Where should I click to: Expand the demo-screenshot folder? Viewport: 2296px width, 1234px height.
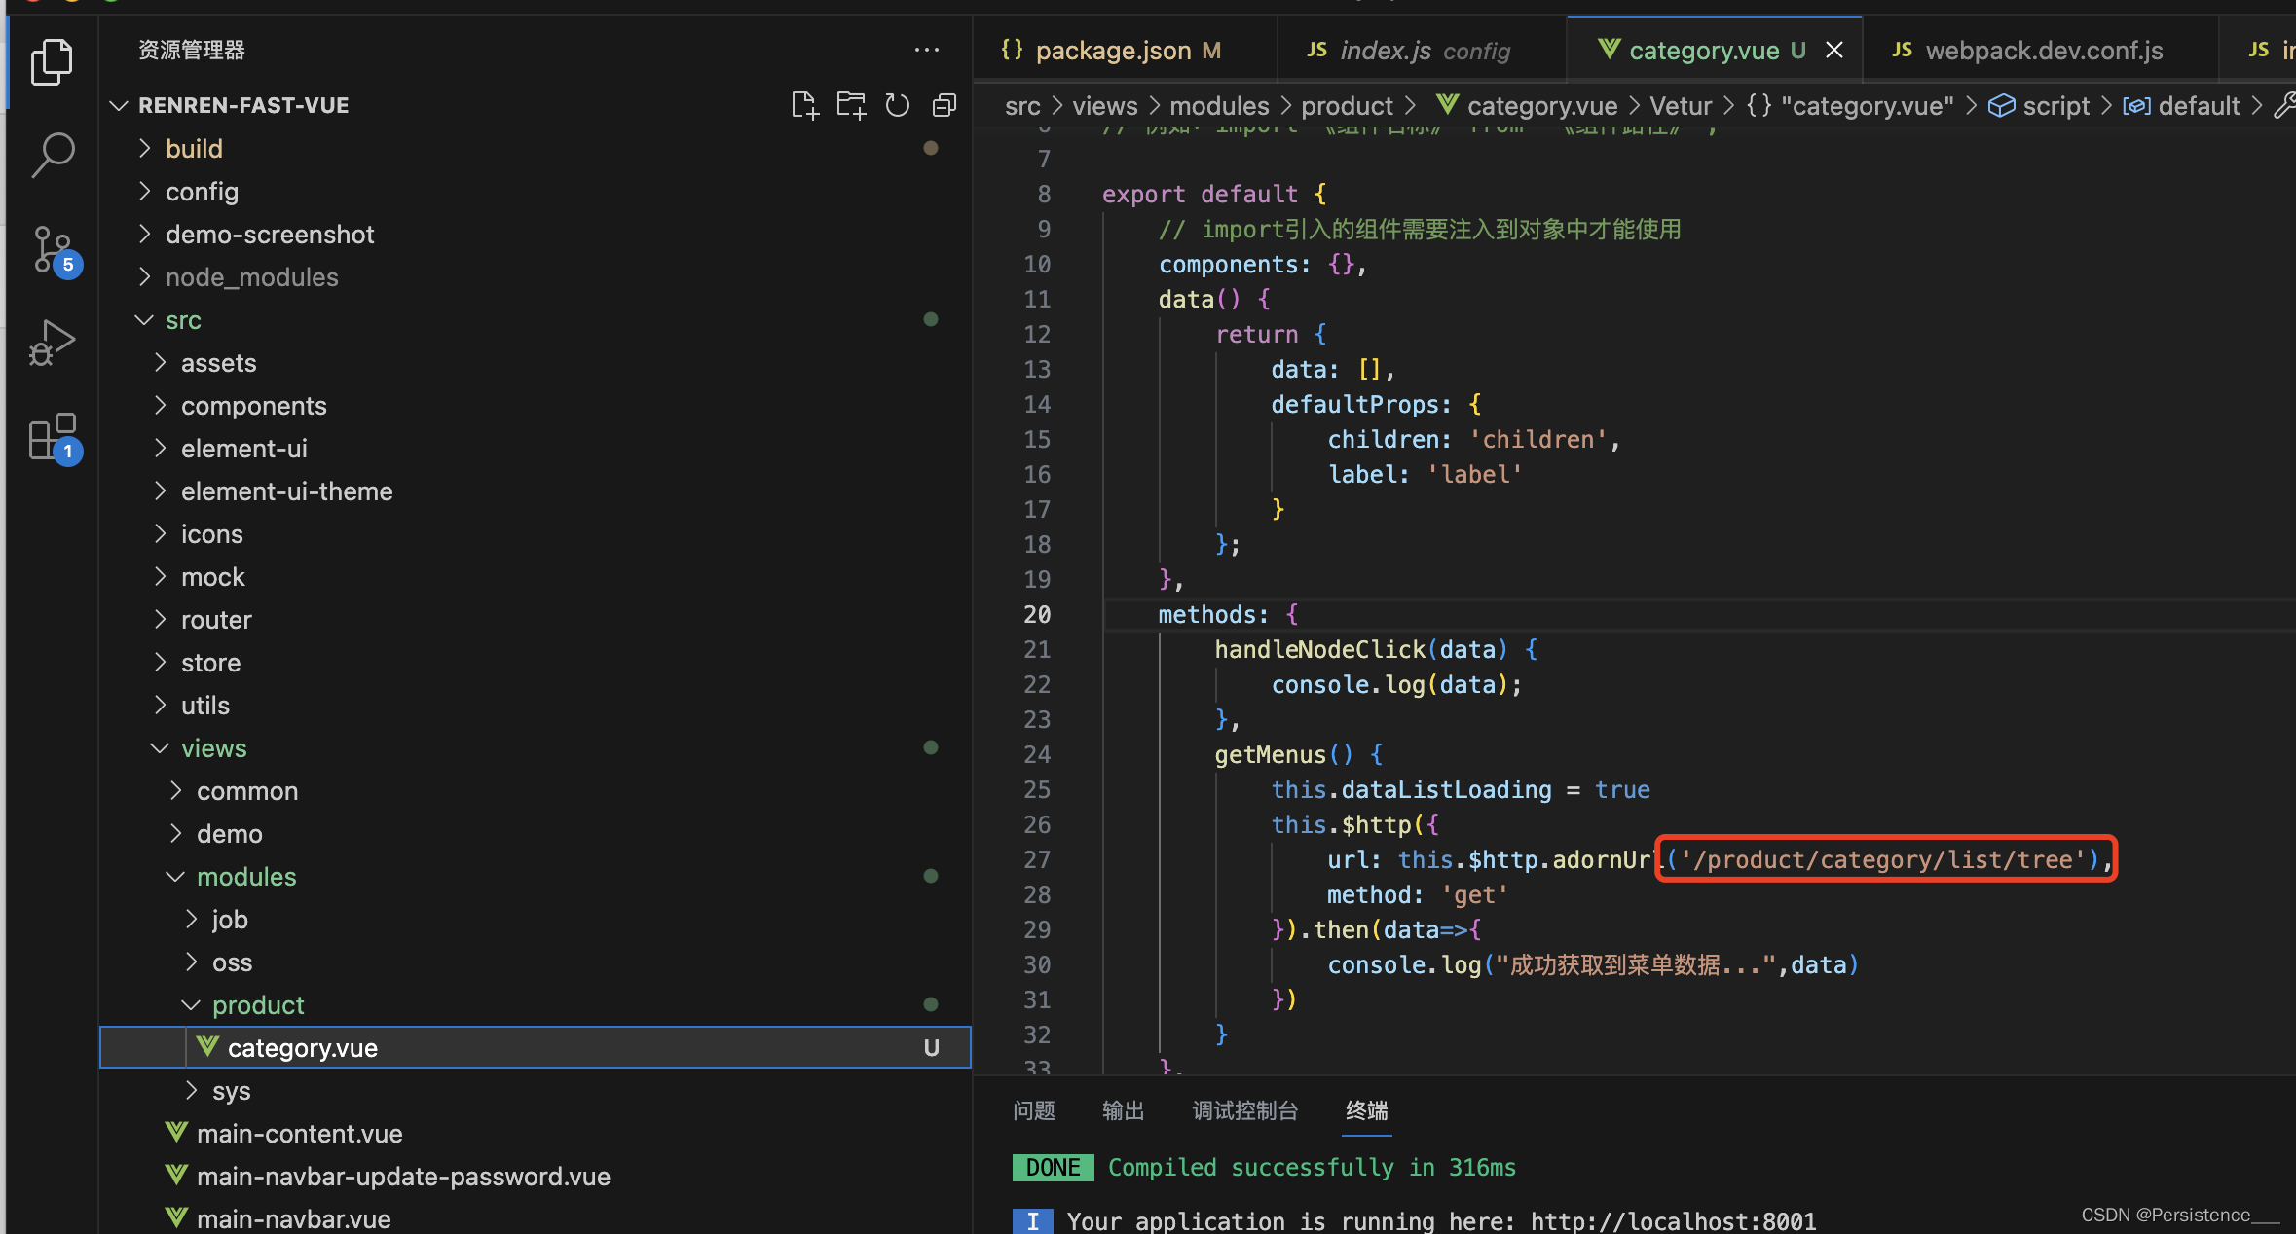535,234
